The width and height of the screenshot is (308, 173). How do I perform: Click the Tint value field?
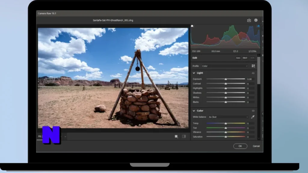pos(251,128)
